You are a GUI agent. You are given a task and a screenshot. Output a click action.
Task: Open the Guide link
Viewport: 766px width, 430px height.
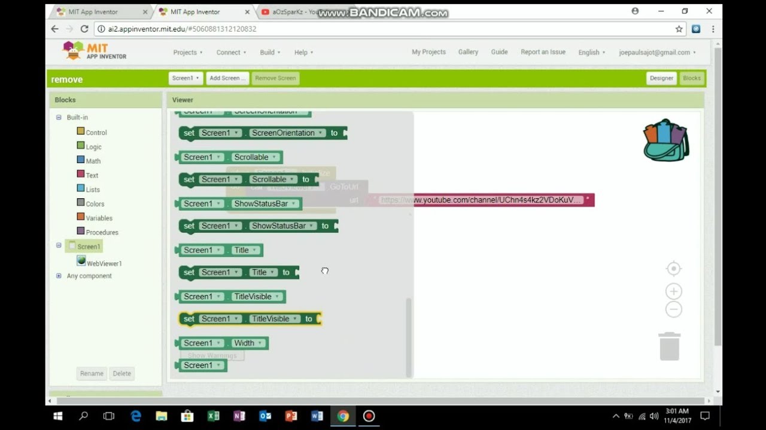[499, 52]
